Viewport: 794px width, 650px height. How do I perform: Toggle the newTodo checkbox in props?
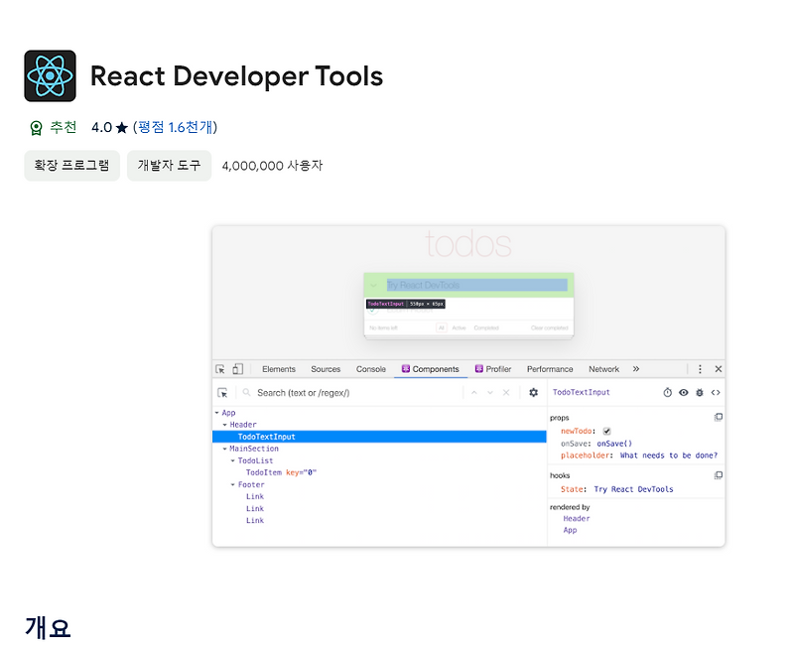[607, 431]
